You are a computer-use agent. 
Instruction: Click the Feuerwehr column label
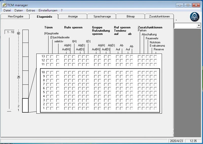(x=152, y=38)
